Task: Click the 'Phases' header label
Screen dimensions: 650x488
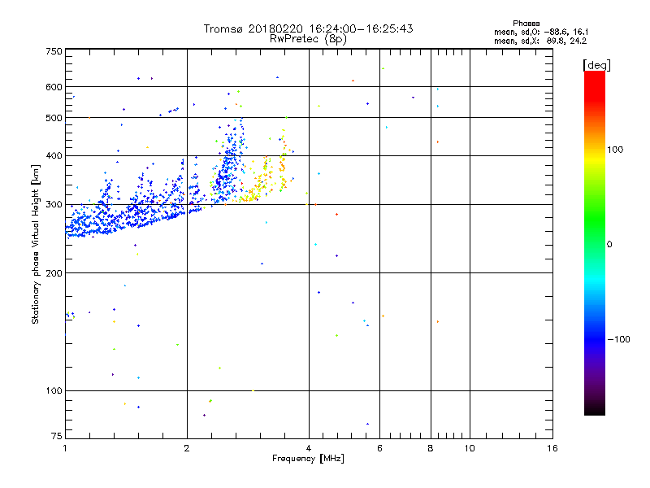Action: click(526, 24)
